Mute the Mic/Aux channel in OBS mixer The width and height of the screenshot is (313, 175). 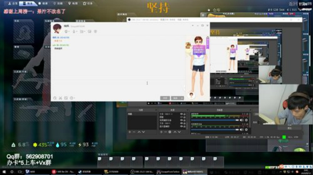coord(242,130)
